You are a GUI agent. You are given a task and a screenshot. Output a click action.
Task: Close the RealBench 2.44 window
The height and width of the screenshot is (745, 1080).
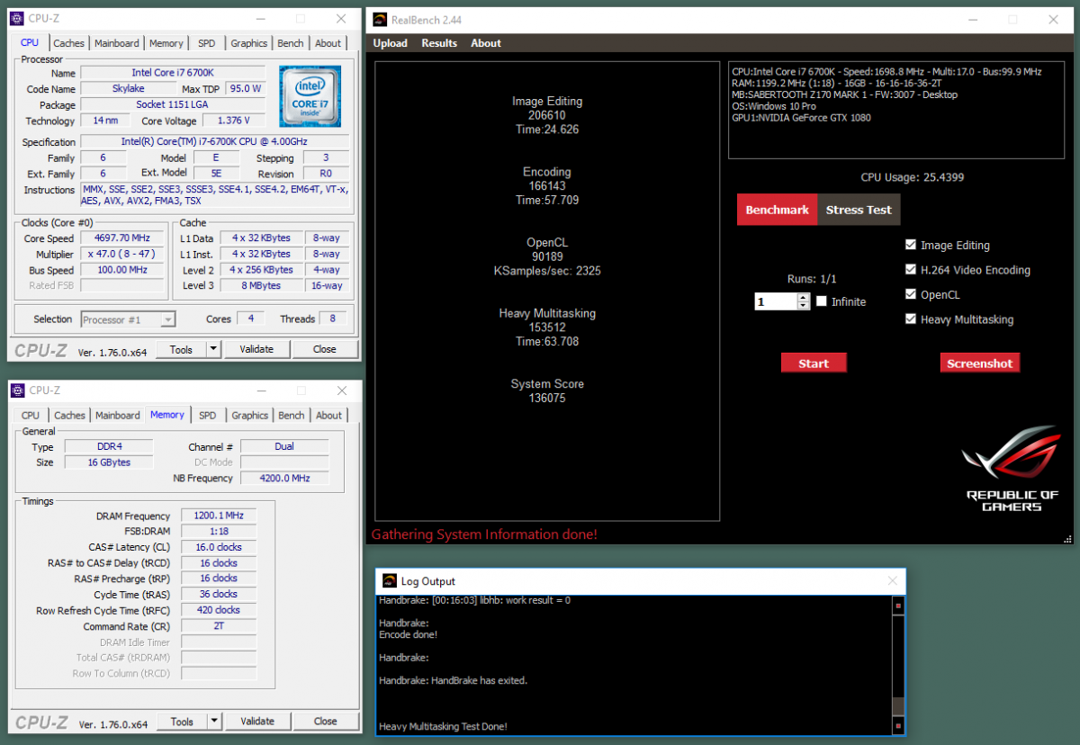tap(1053, 20)
